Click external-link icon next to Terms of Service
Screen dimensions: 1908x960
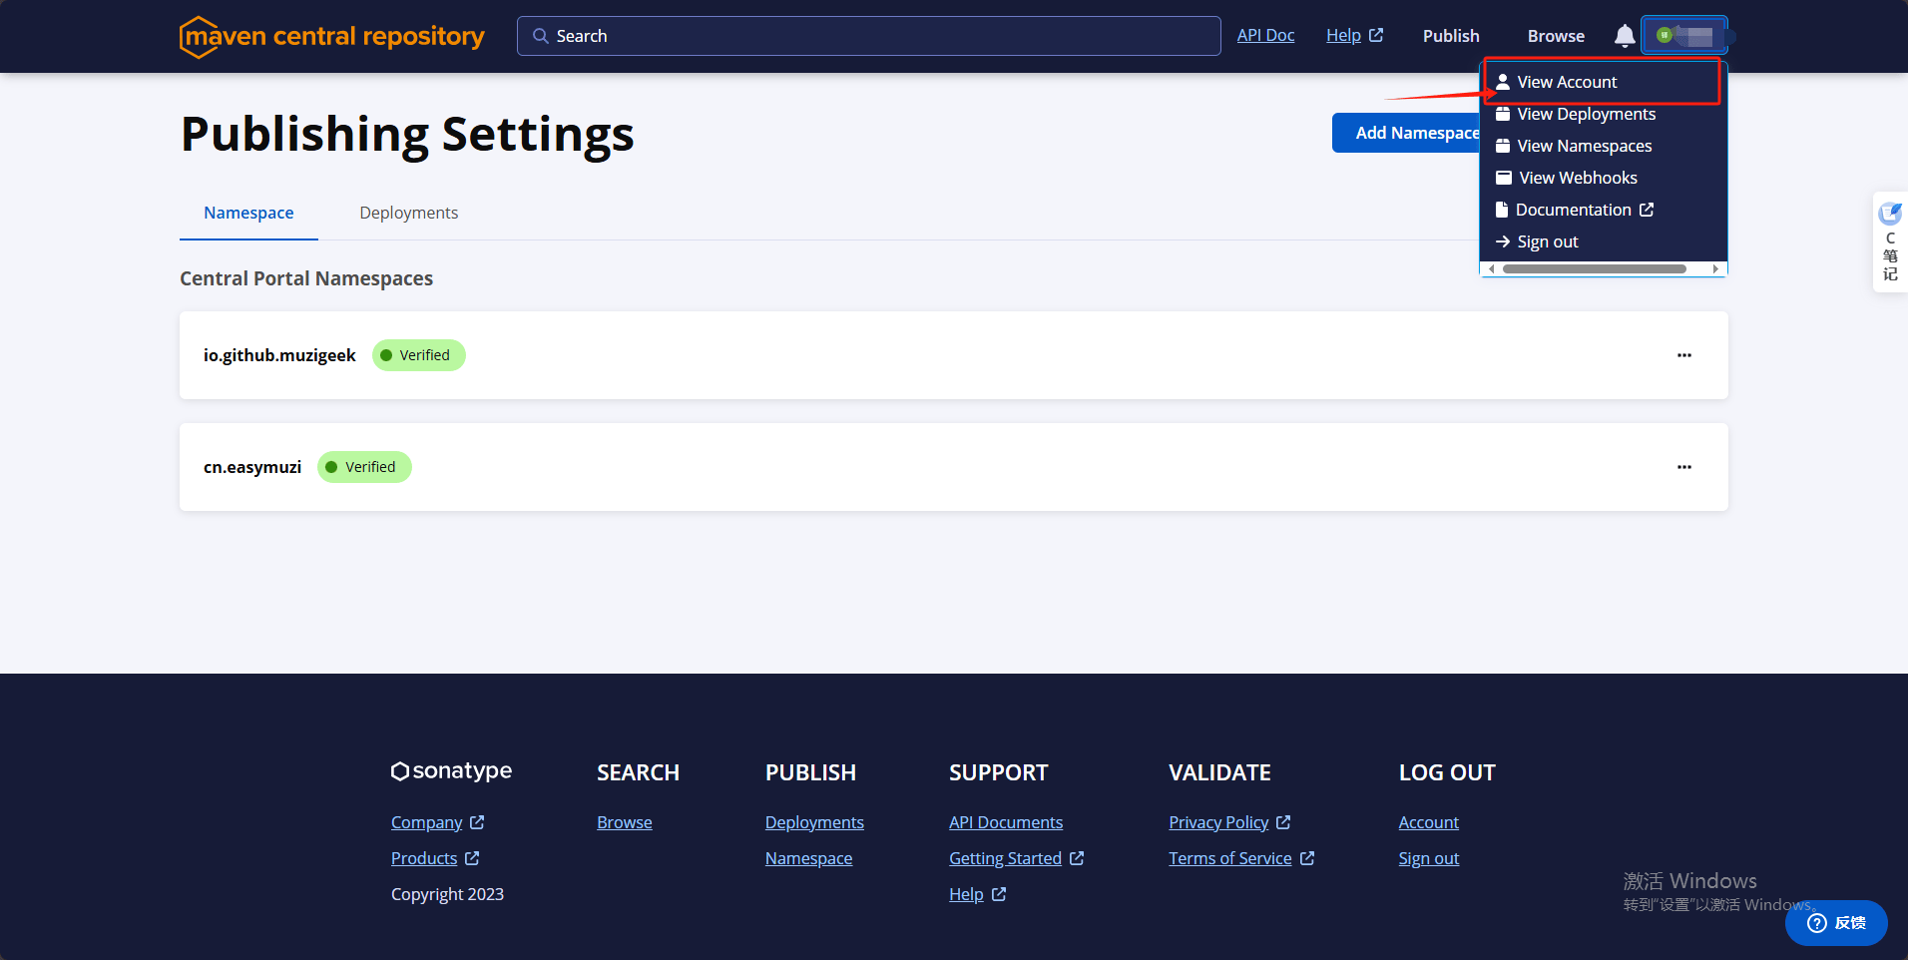(1307, 858)
